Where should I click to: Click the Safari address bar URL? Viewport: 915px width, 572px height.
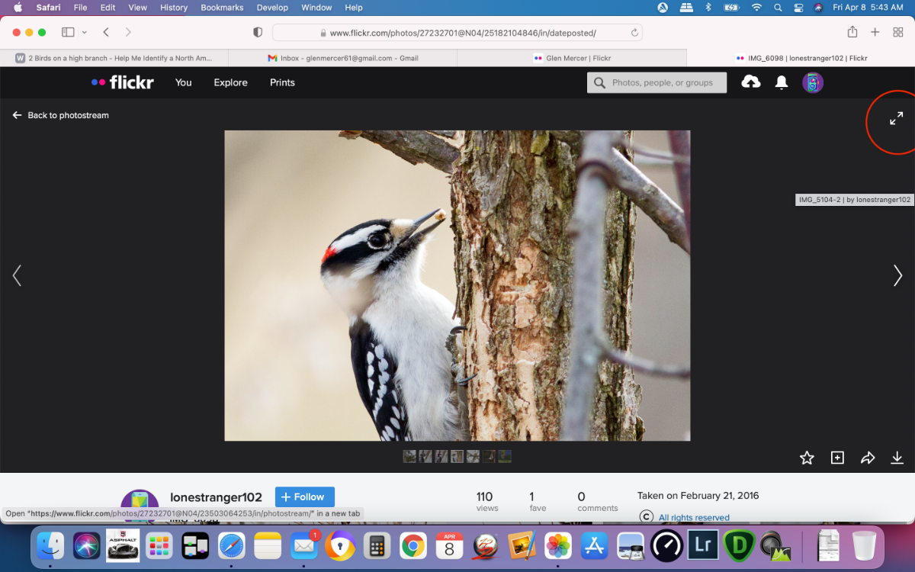[457, 33]
